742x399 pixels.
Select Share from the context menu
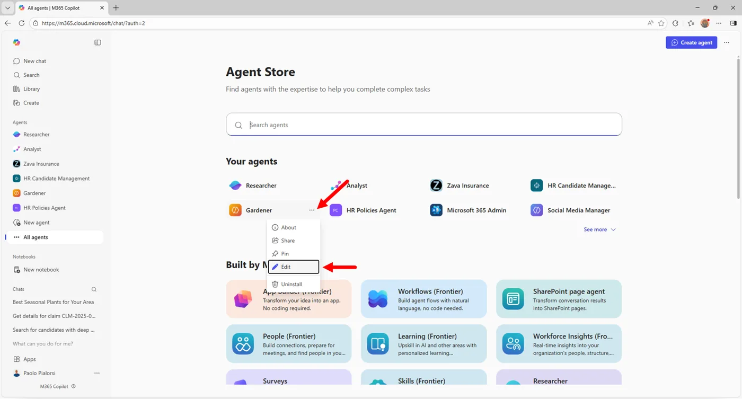click(294, 241)
